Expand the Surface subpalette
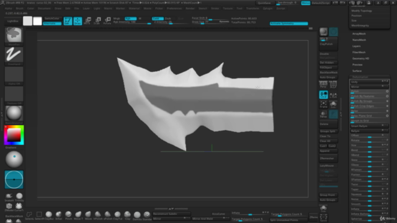Screen dimensions: 397x223 pyautogui.click(x=357, y=71)
